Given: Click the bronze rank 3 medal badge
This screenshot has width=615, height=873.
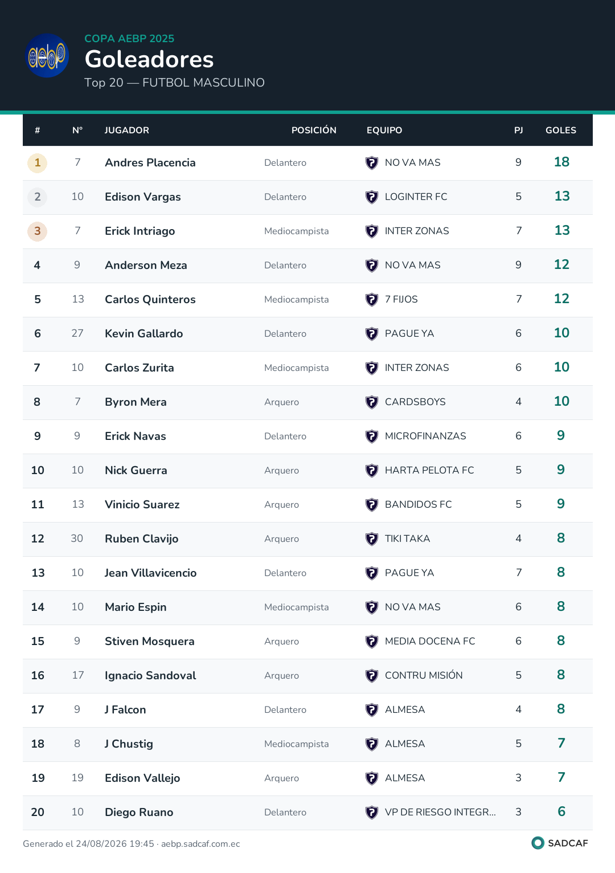Looking at the screenshot, I should point(38,231).
